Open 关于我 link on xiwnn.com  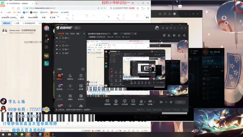(52, 18)
